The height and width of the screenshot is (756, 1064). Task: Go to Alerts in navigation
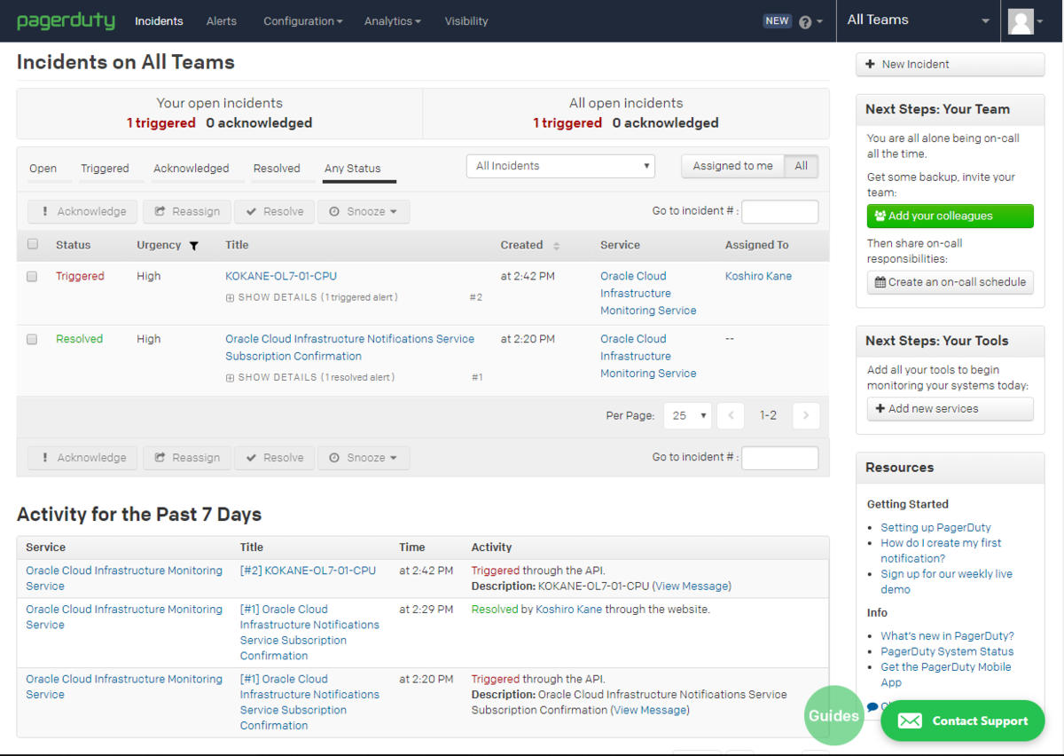click(221, 21)
